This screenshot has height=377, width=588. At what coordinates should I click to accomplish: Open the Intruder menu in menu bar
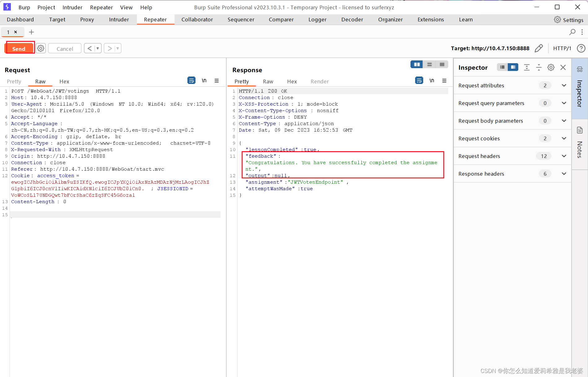pyautogui.click(x=72, y=7)
